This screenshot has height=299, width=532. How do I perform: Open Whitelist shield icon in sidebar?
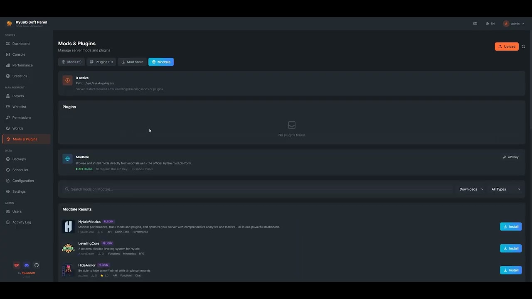click(x=8, y=107)
